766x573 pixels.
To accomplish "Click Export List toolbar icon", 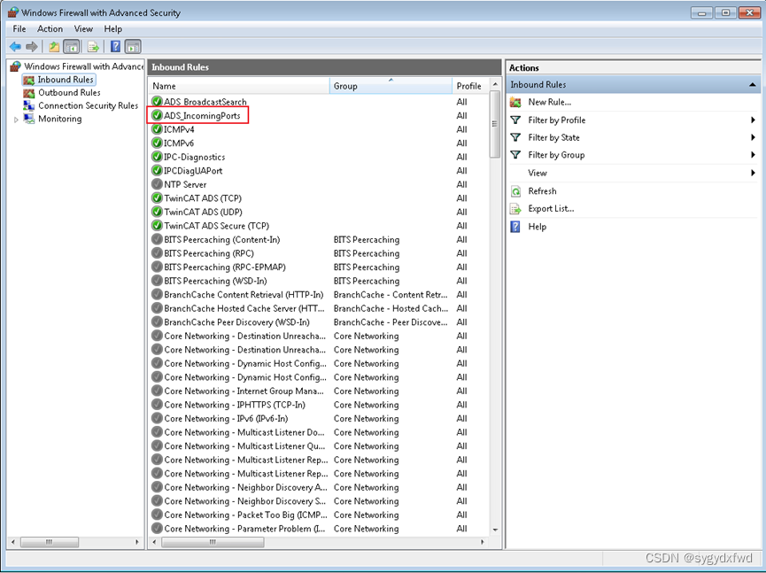I will click(93, 47).
